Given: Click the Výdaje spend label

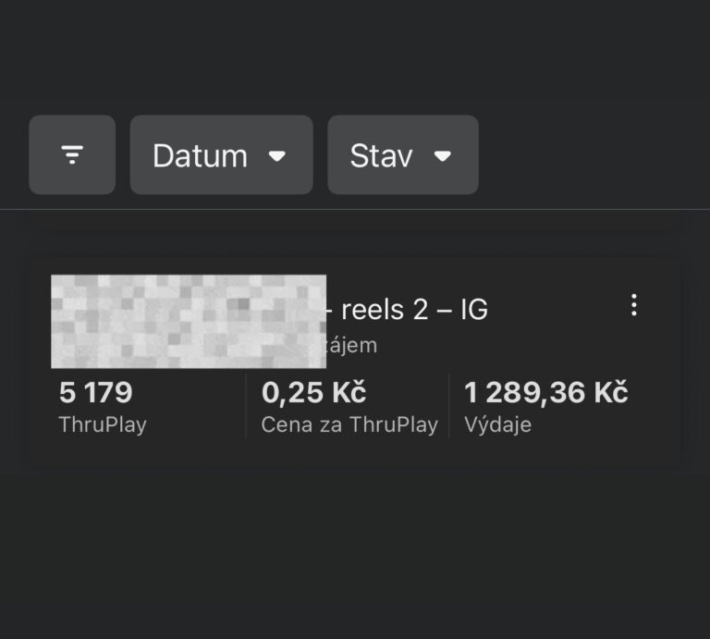Looking at the screenshot, I should [x=497, y=425].
